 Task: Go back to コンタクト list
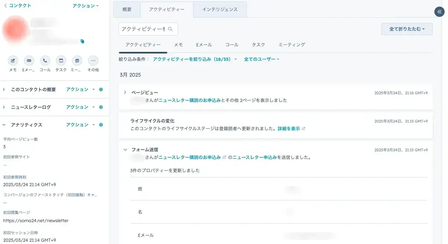pos(18,6)
